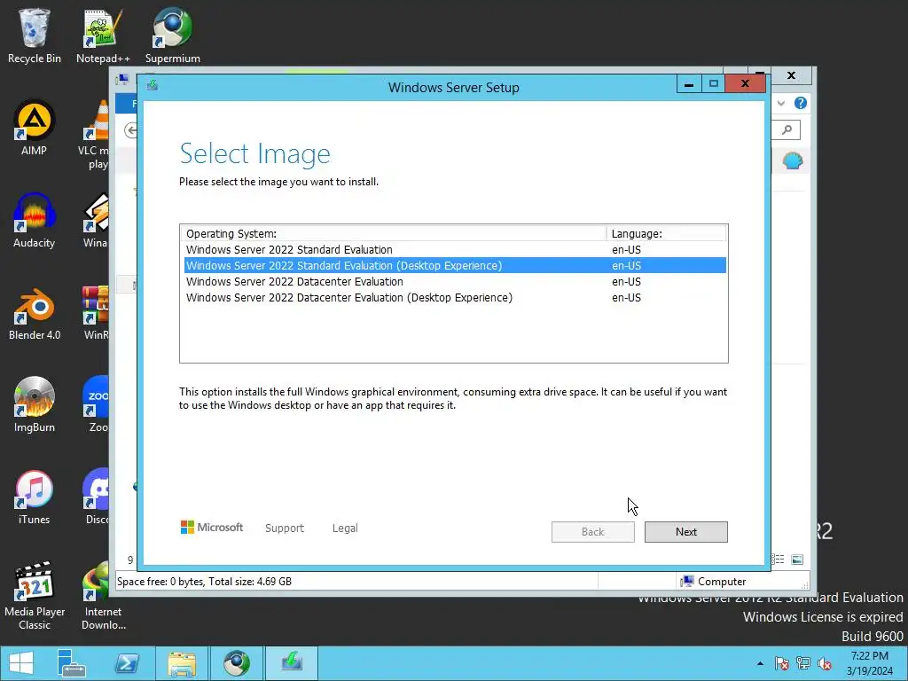908x681 pixels.
Task: Open the Recycle Bin desktop icon
Action: coord(35,35)
